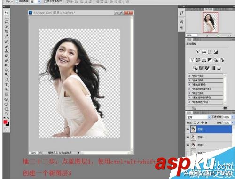The image size is (235, 179).
Task: Switch to the 图层 layers tab
Action: click(189, 113)
